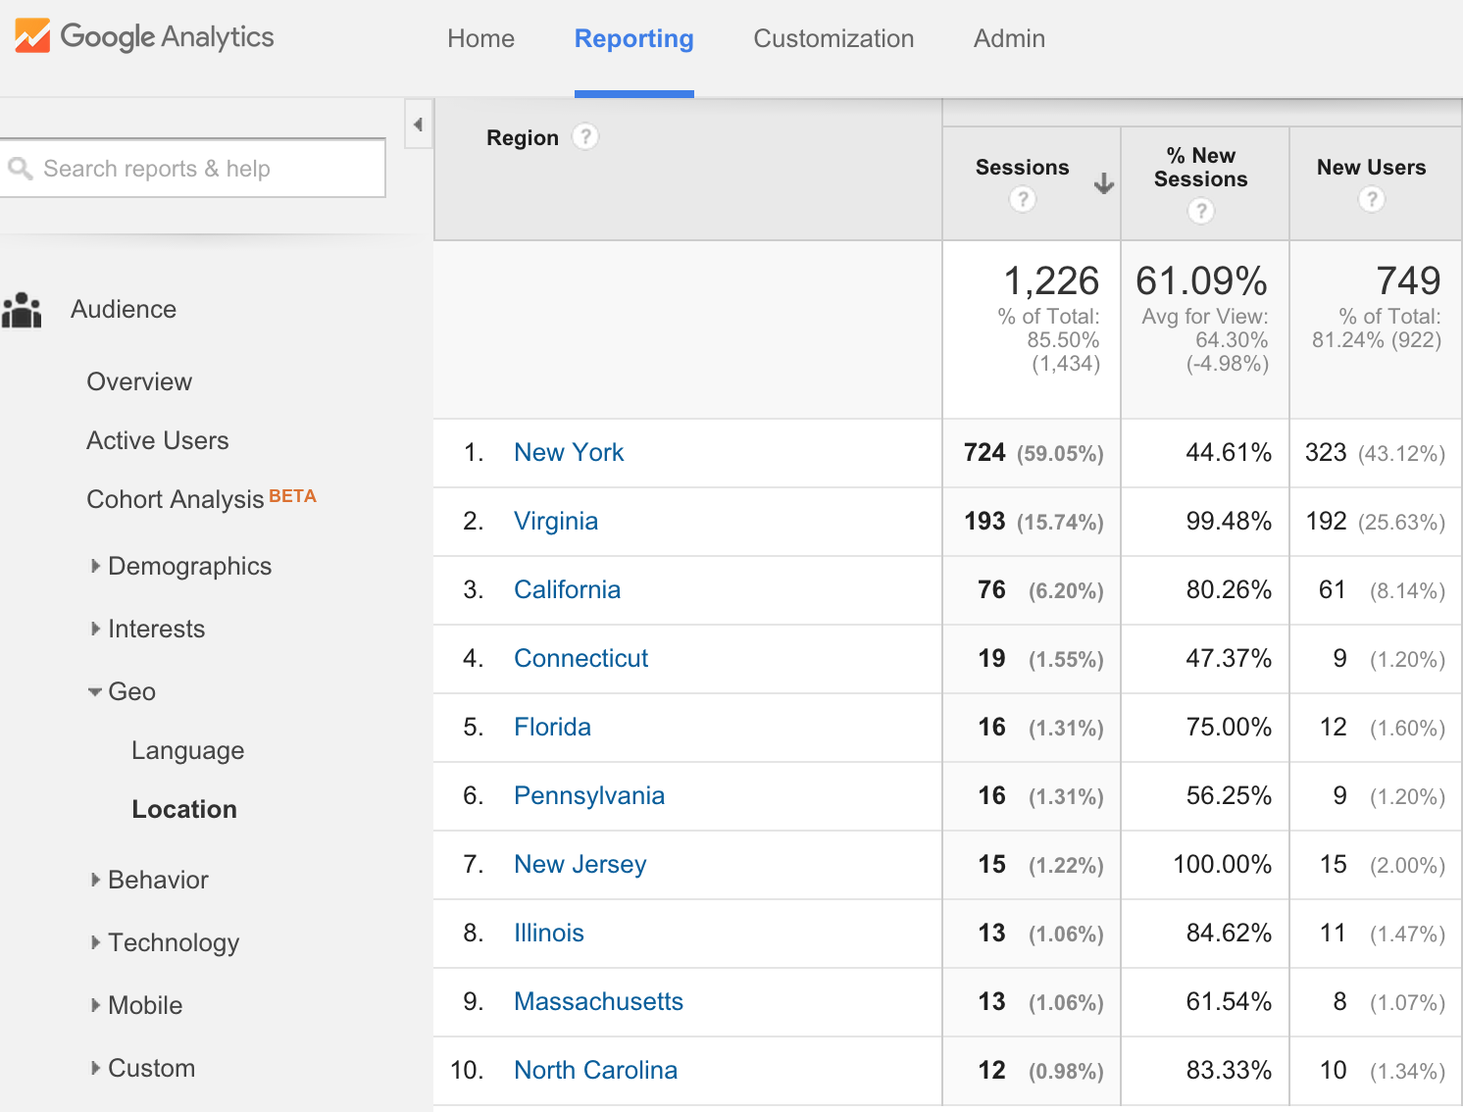
Task: Expand the Behavior section
Action: [x=95, y=880]
